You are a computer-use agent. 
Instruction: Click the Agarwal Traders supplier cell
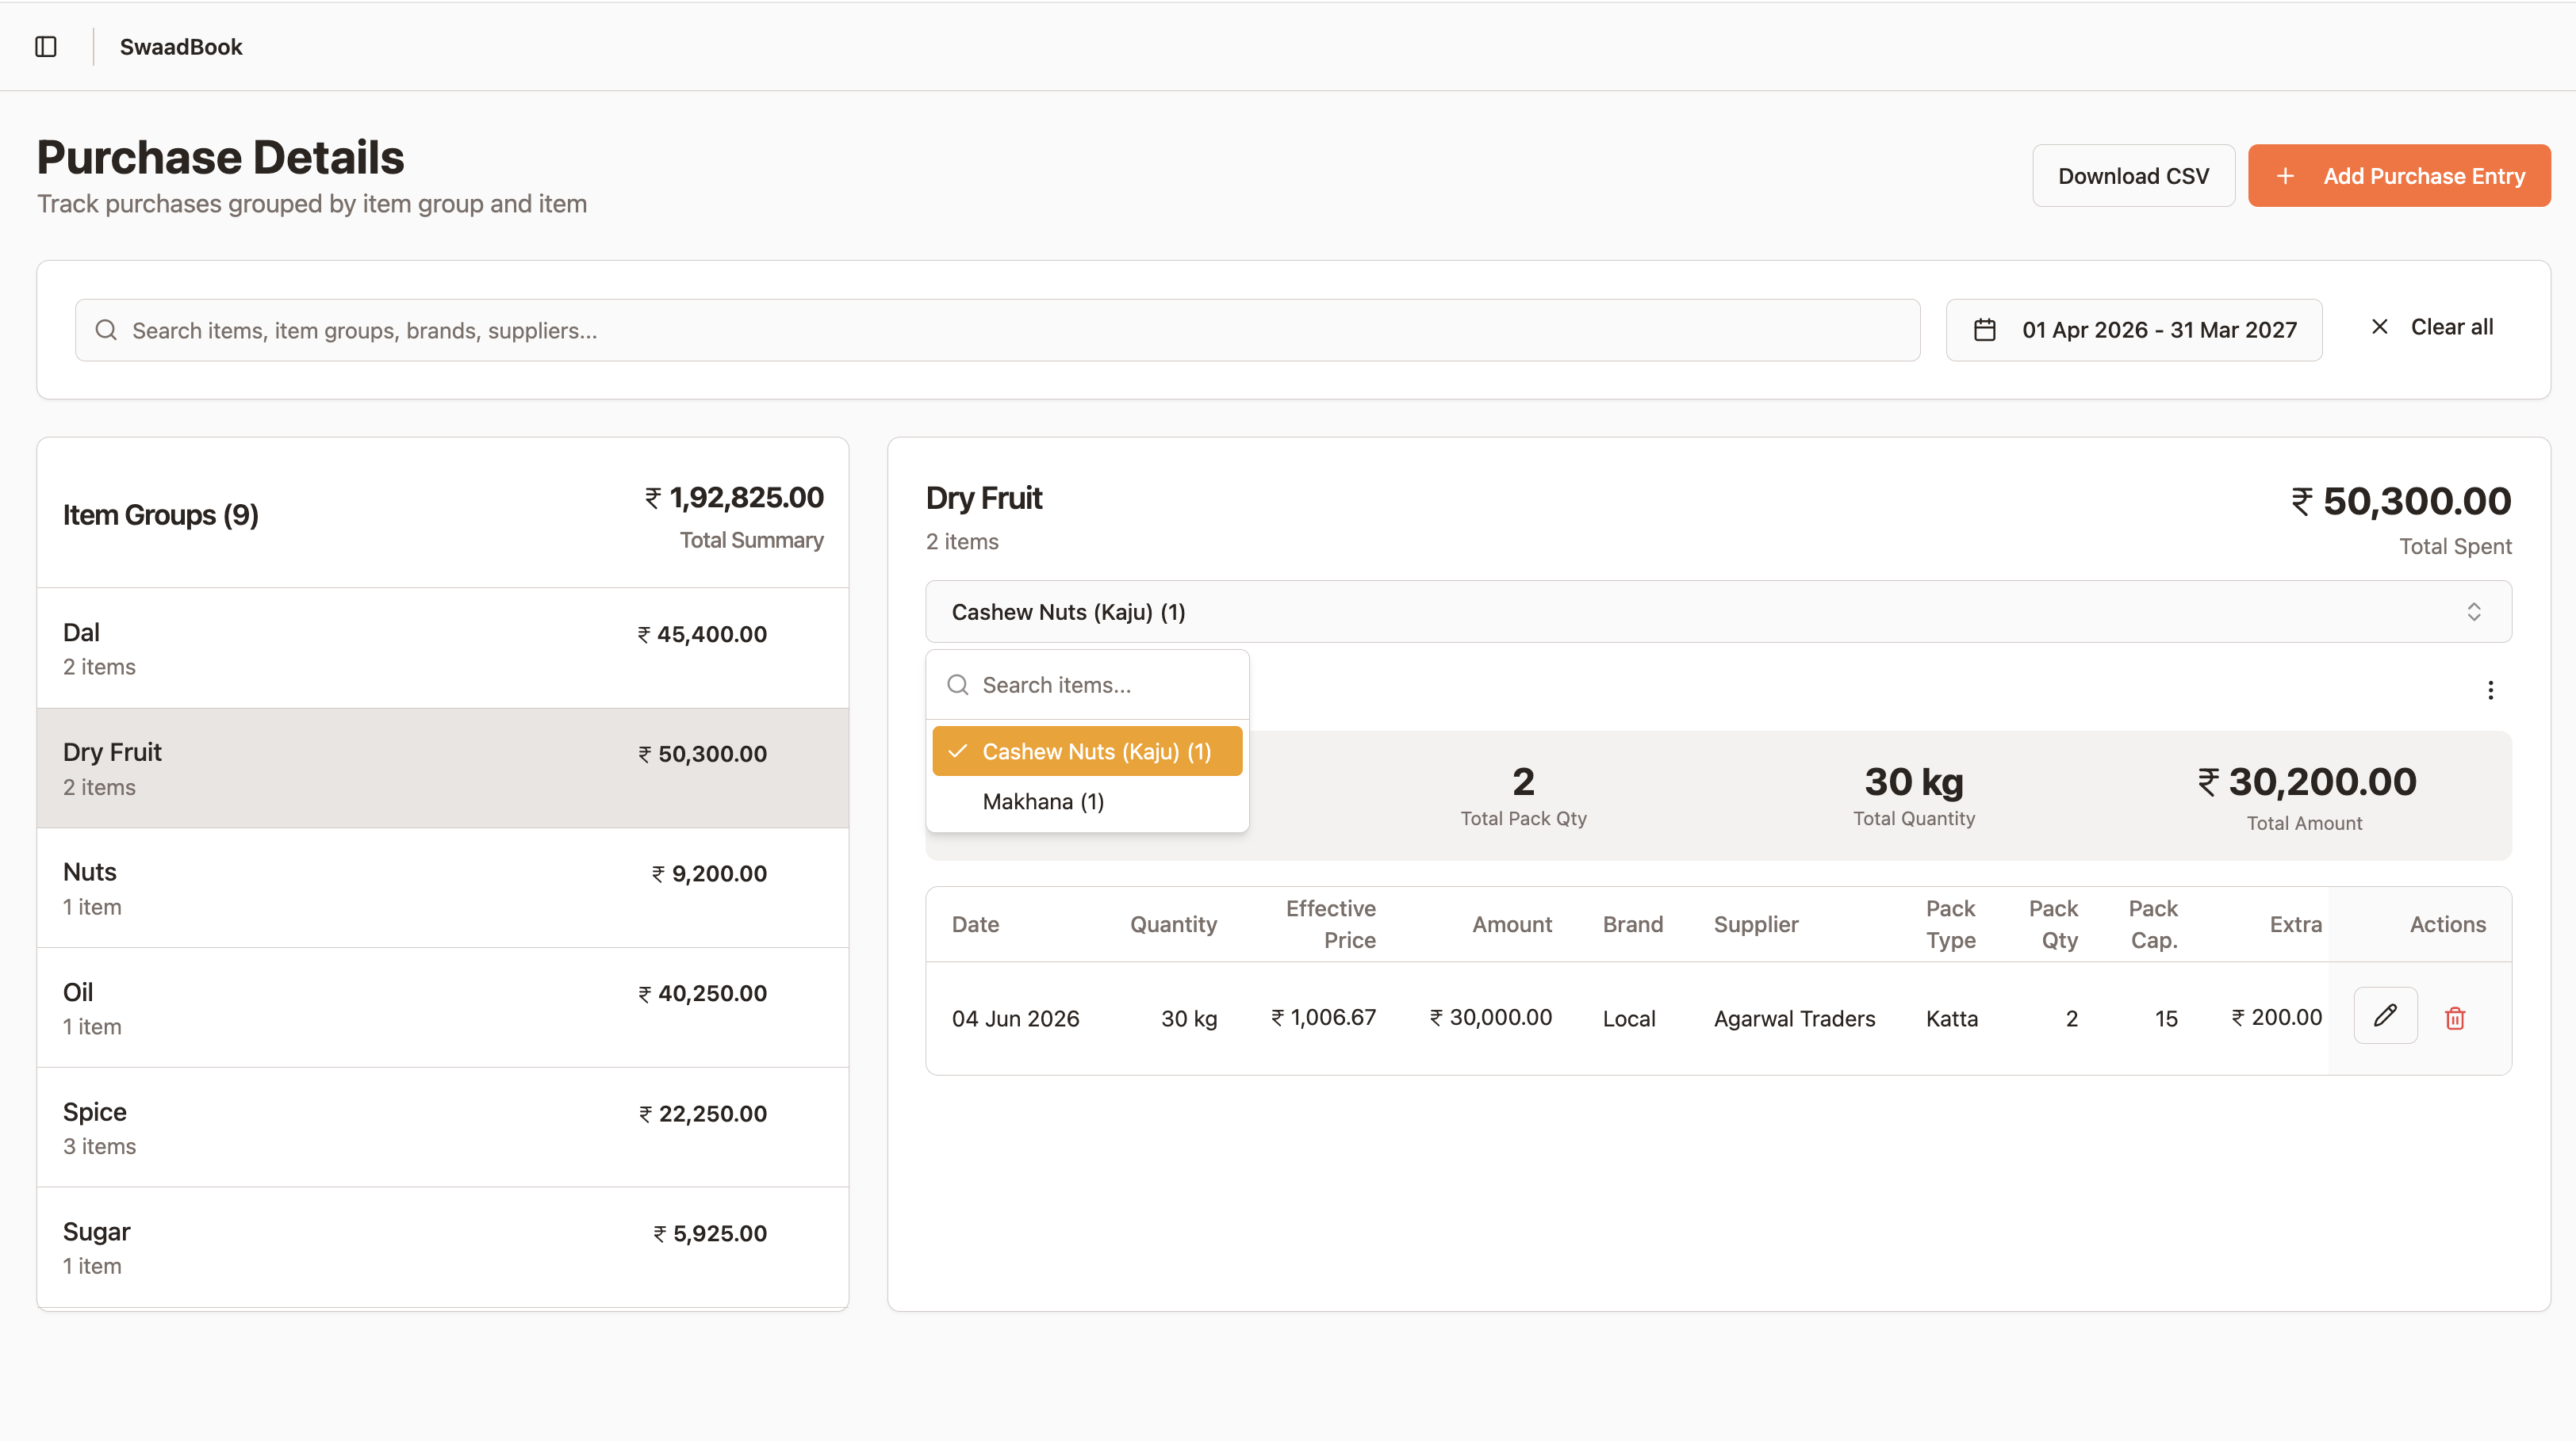tap(1794, 1019)
